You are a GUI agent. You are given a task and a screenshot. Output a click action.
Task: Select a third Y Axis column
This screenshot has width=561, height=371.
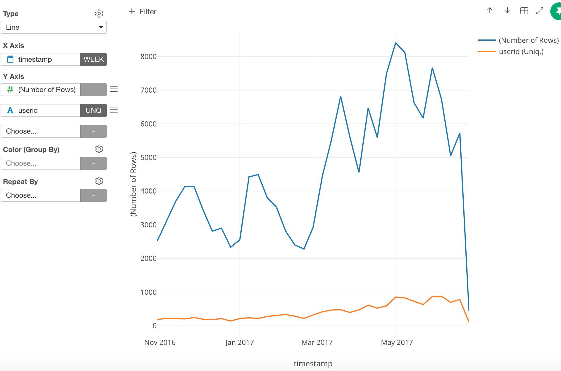point(41,131)
